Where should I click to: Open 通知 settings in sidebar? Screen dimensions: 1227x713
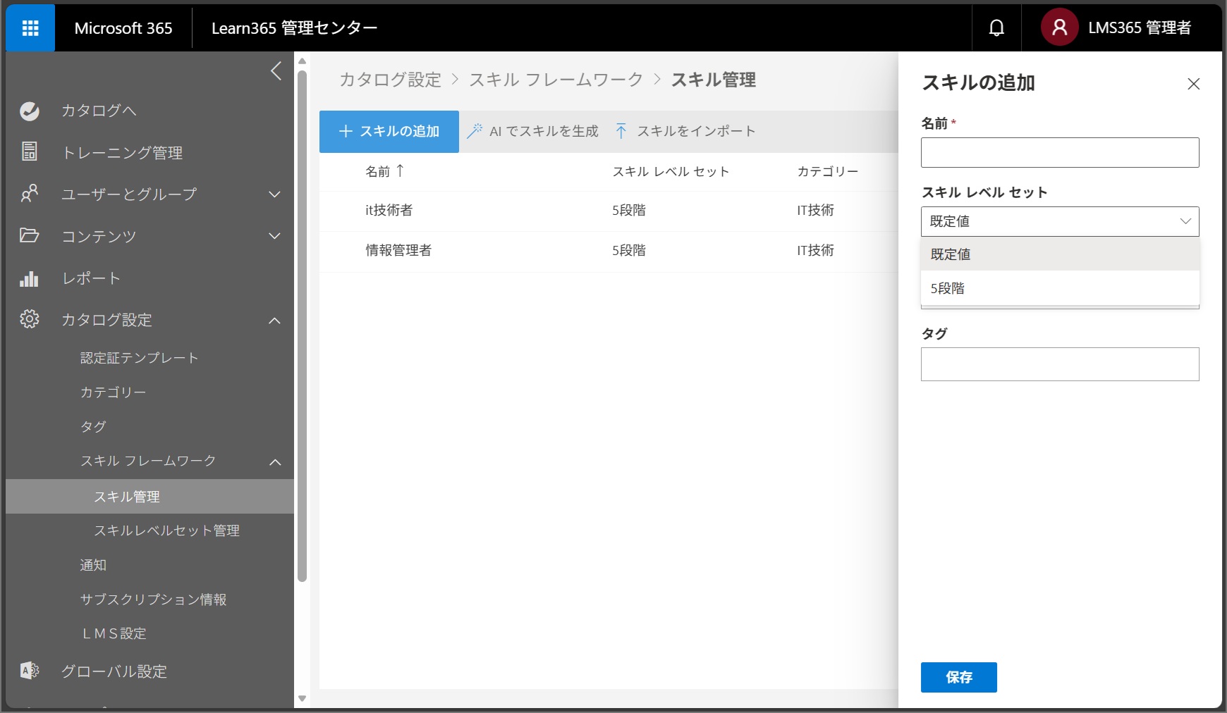93,565
